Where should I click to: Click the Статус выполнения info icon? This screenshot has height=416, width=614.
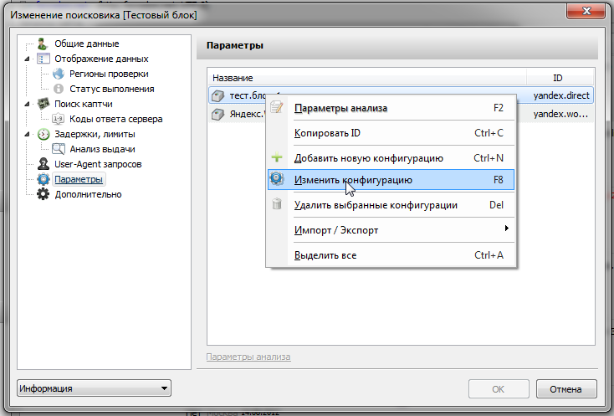coord(59,89)
